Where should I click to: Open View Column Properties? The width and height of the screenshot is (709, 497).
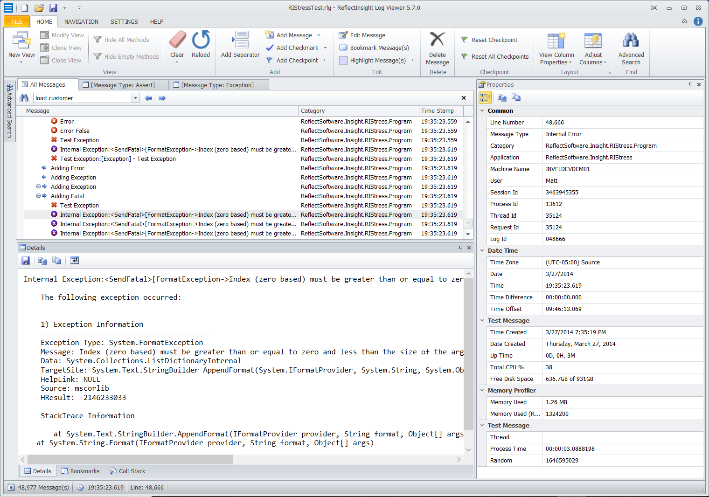[556, 48]
